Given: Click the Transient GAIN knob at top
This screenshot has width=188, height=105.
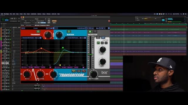Looking at the screenshot, I should 48,35.
